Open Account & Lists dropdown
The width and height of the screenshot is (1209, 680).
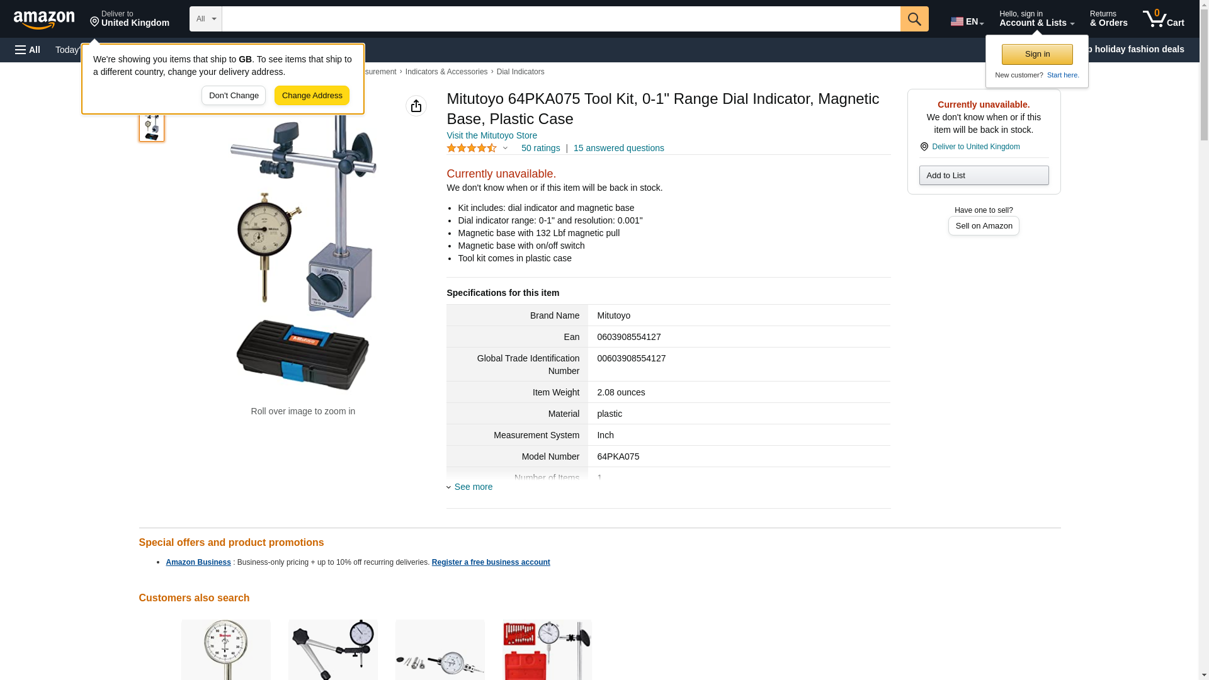pyautogui.click(x=1036, y=19)
